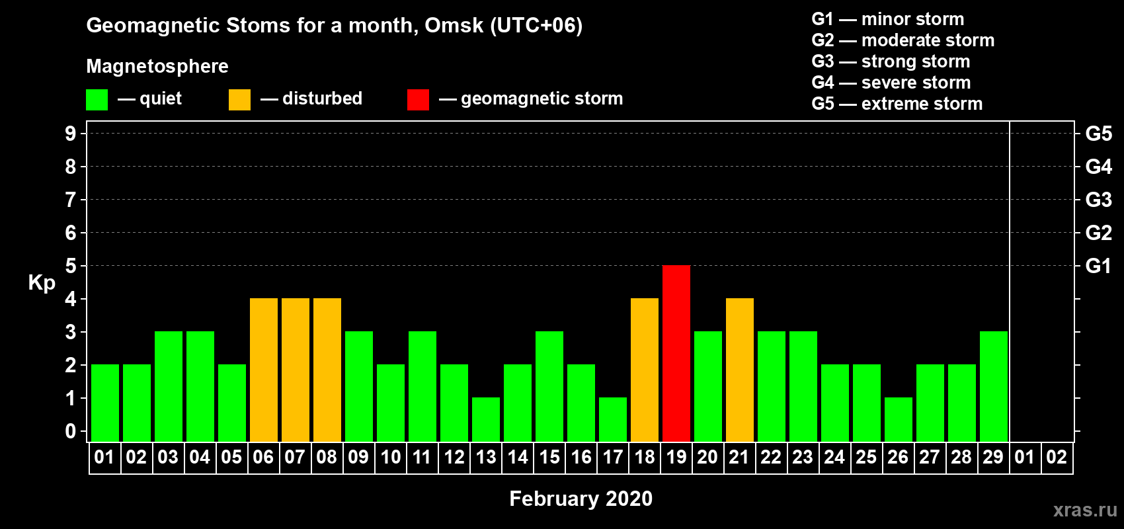Viewport: 1124px width, 529px height.
Task: Click date label 14 on the x-axis
Action: click(x=518, y=458)
